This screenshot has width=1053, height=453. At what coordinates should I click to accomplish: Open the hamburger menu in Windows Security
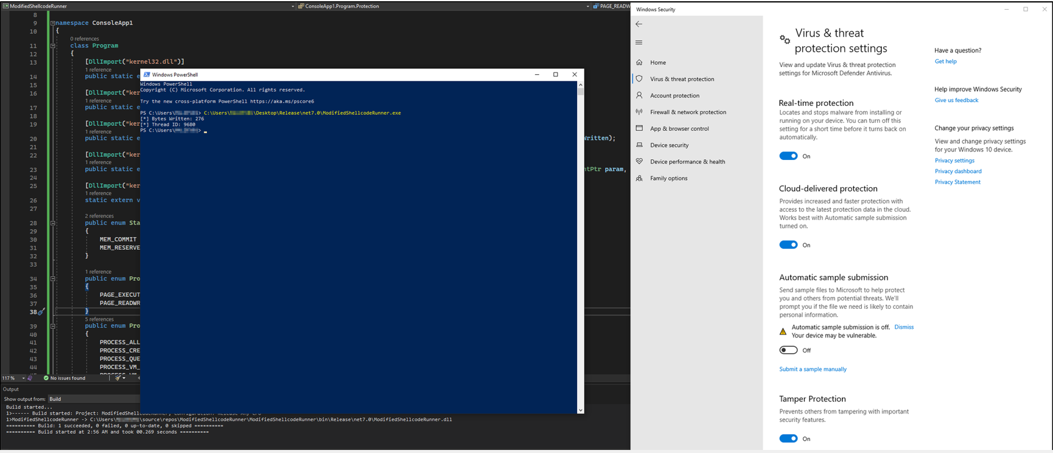[x=638, y=43]
